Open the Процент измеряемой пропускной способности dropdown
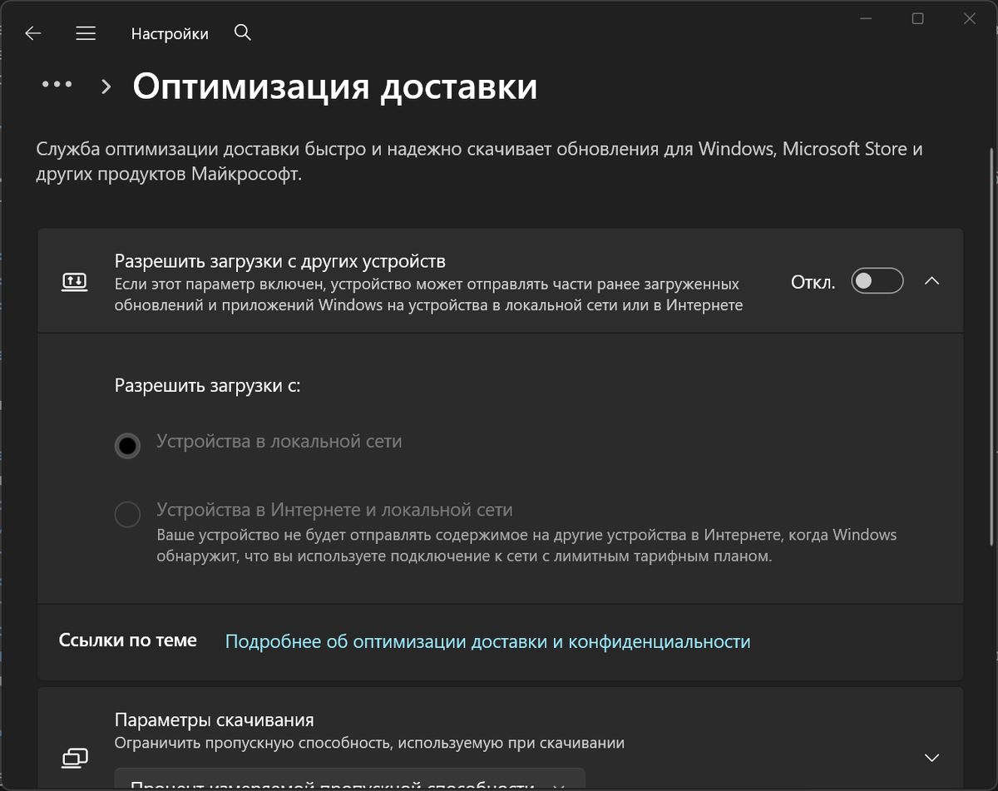 point(349,785)
